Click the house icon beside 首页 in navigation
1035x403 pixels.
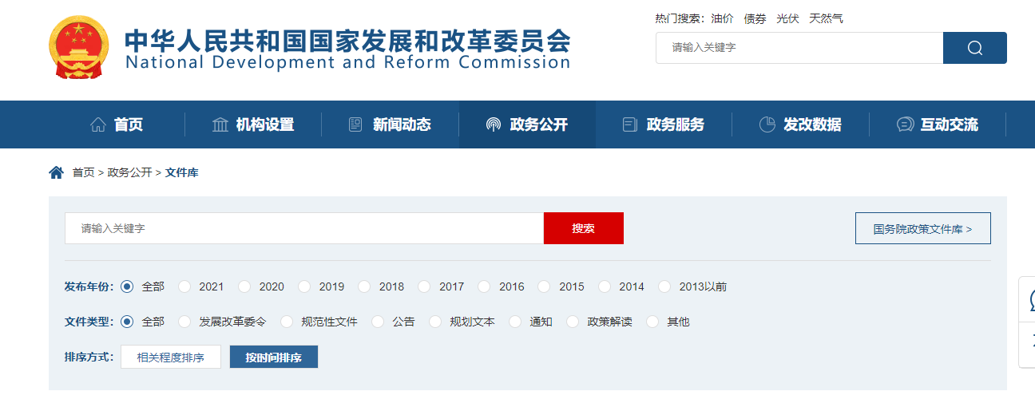click(98, 124)
